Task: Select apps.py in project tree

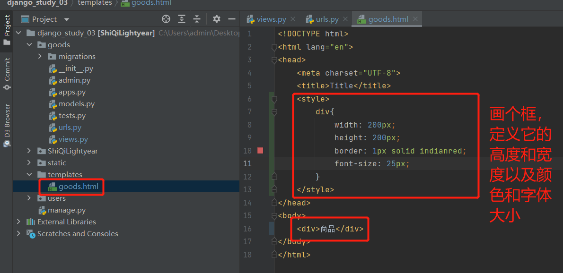Action: click(72, 92)
